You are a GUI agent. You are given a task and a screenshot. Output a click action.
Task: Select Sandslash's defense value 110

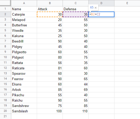point(76,111)
